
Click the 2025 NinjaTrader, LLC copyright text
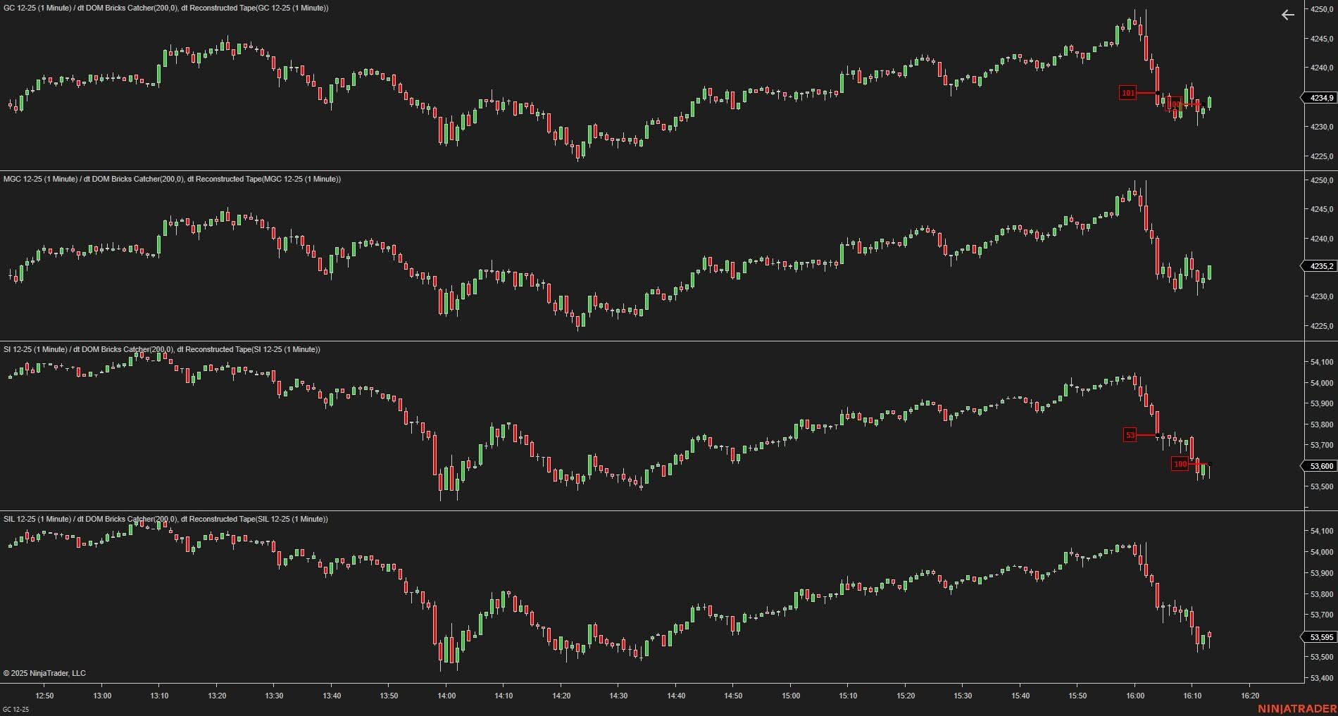44,673
